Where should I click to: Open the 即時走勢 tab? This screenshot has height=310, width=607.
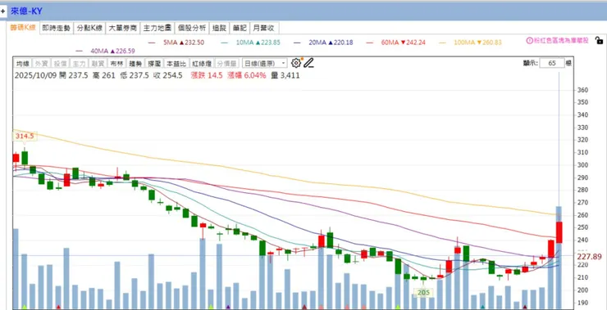57,28
